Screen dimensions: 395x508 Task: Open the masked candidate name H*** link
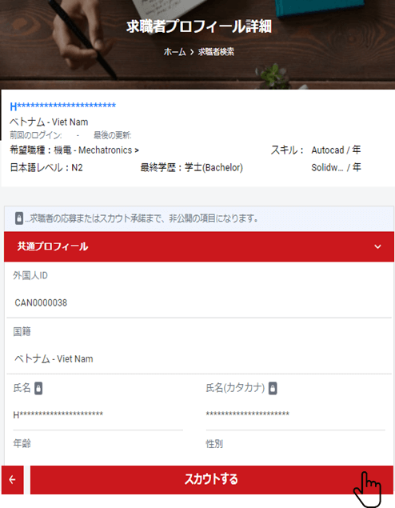[x=63, y=106]
